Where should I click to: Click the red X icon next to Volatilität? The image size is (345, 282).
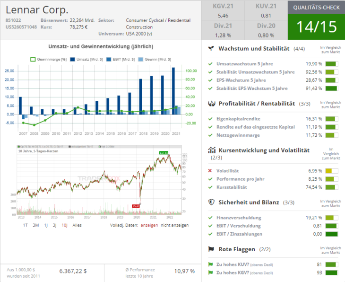(x=210, y=171)
